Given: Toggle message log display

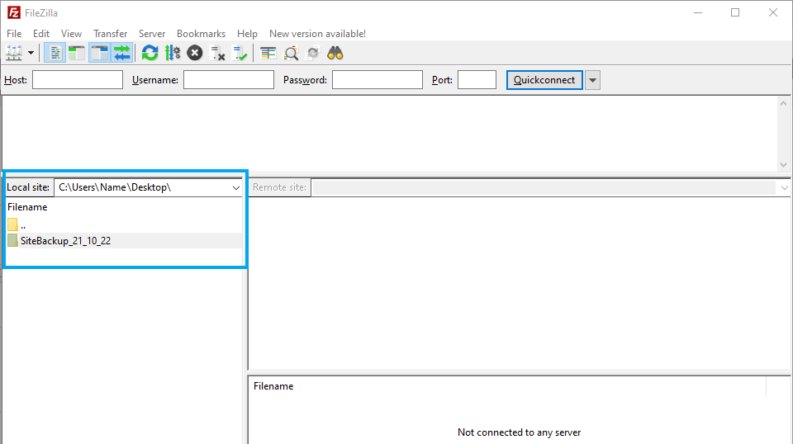Looking at the screenshot, I should point(55,53).
